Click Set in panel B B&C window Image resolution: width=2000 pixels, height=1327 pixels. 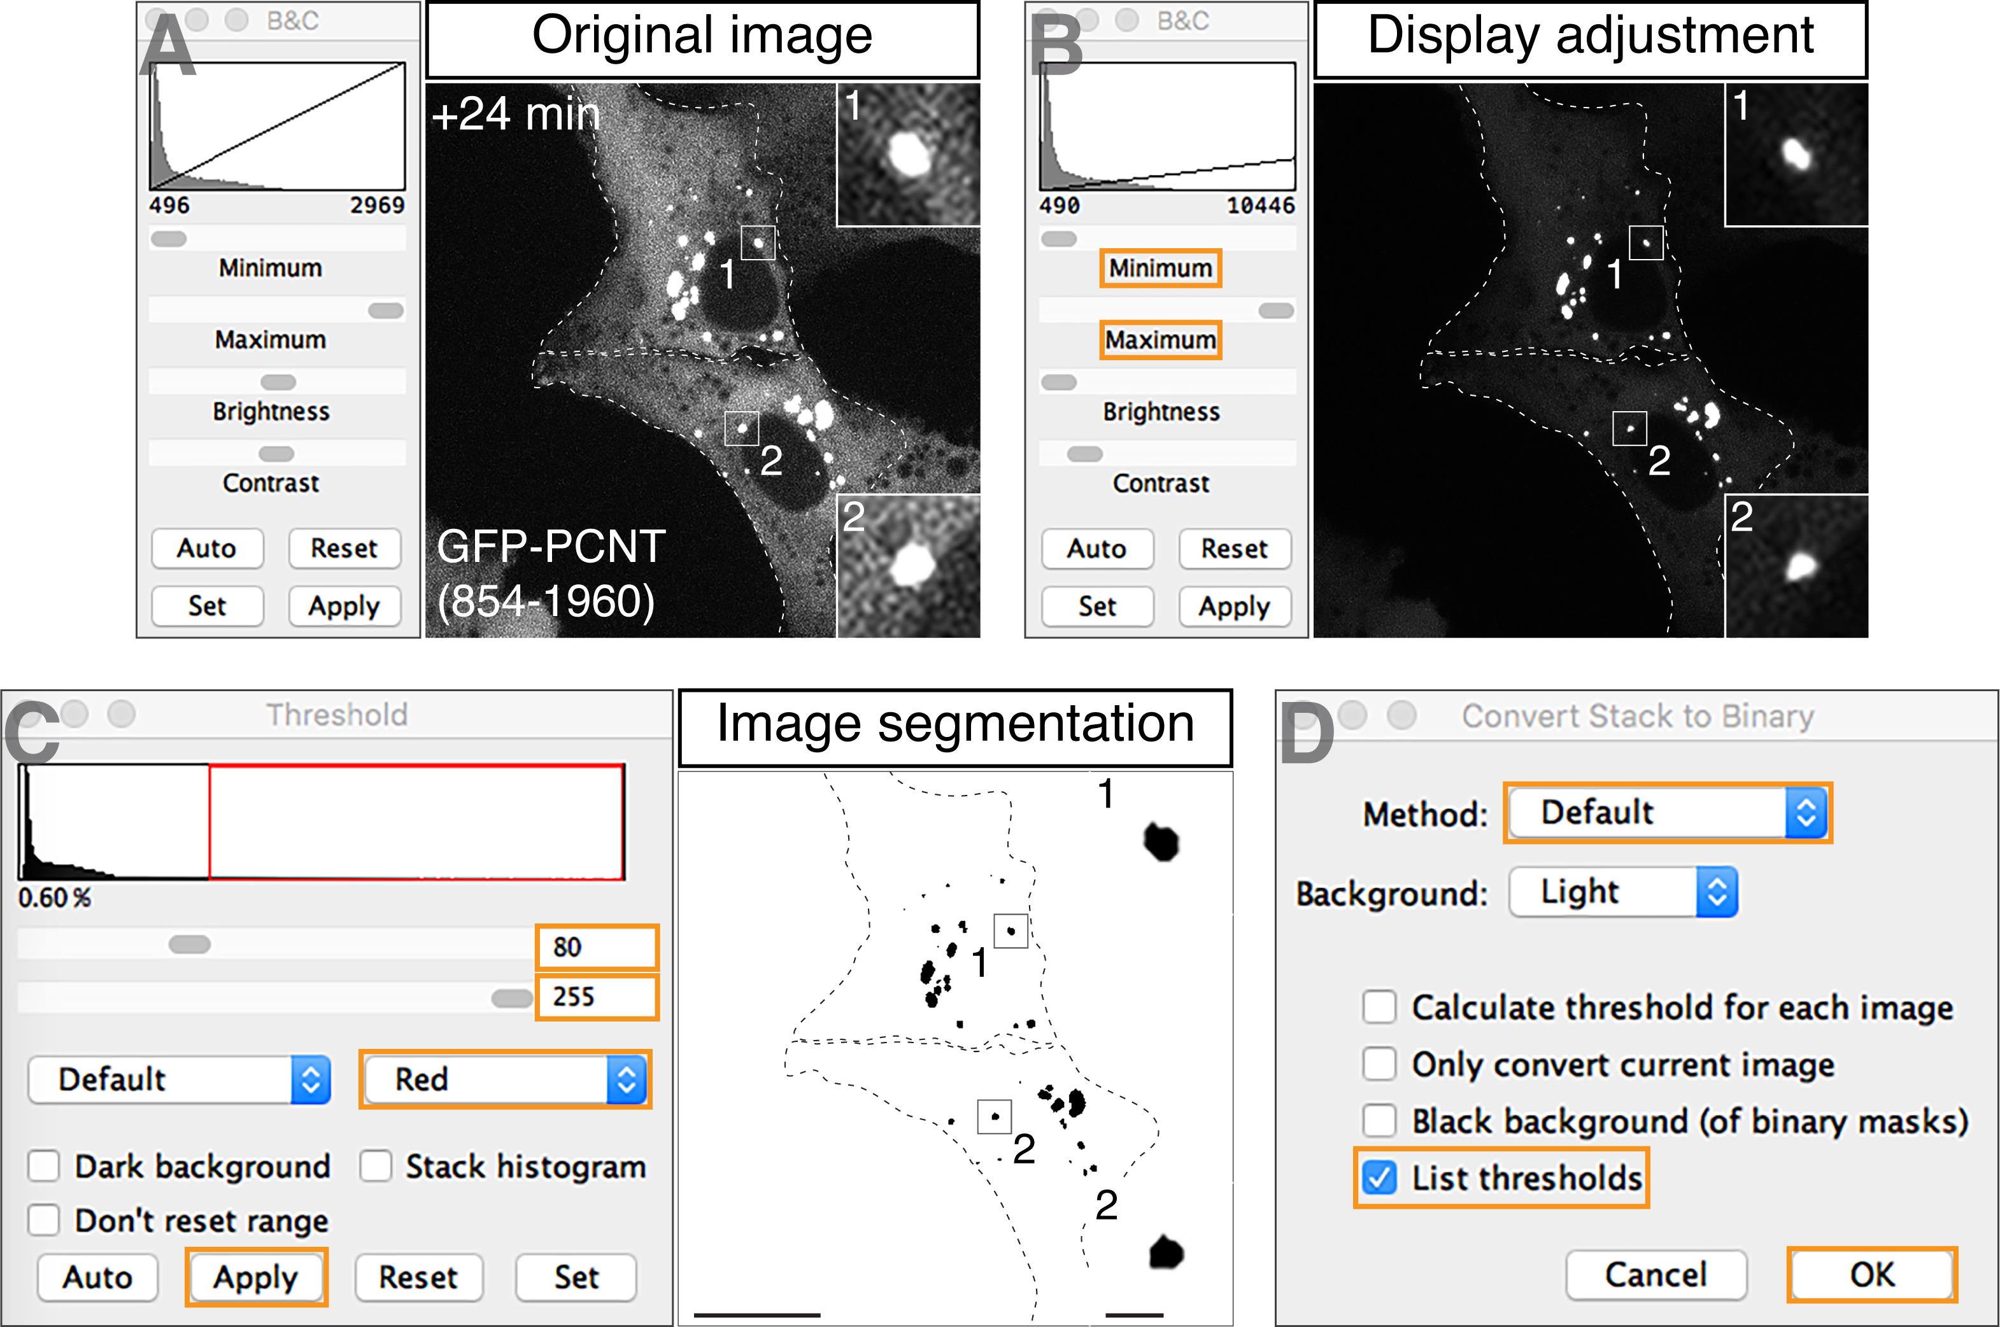tap(1097, 606)
